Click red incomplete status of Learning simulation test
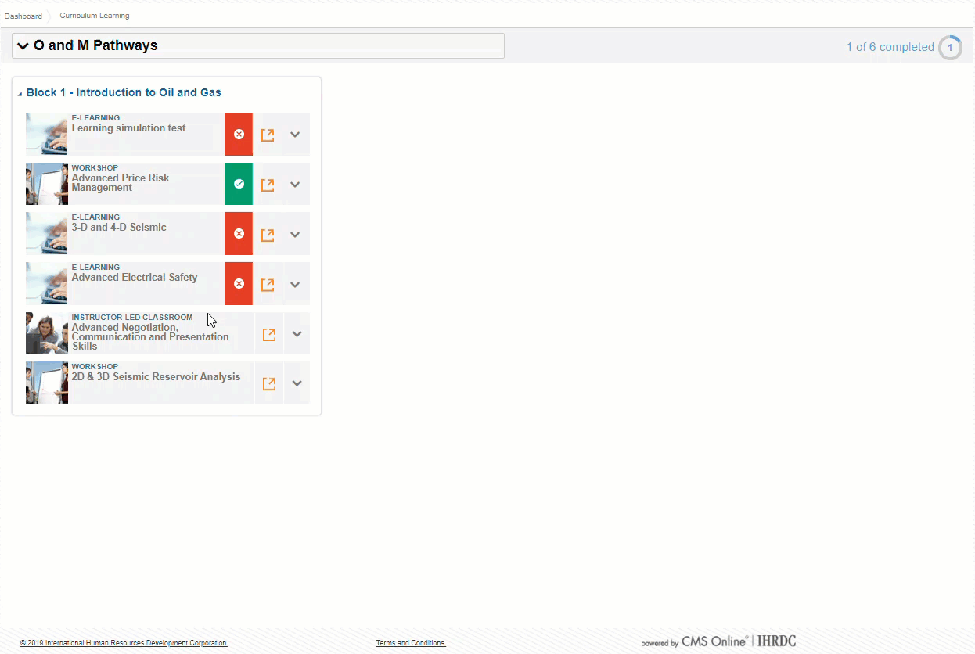The height and width of the screenshot is (654, 975). pos(239,134)
